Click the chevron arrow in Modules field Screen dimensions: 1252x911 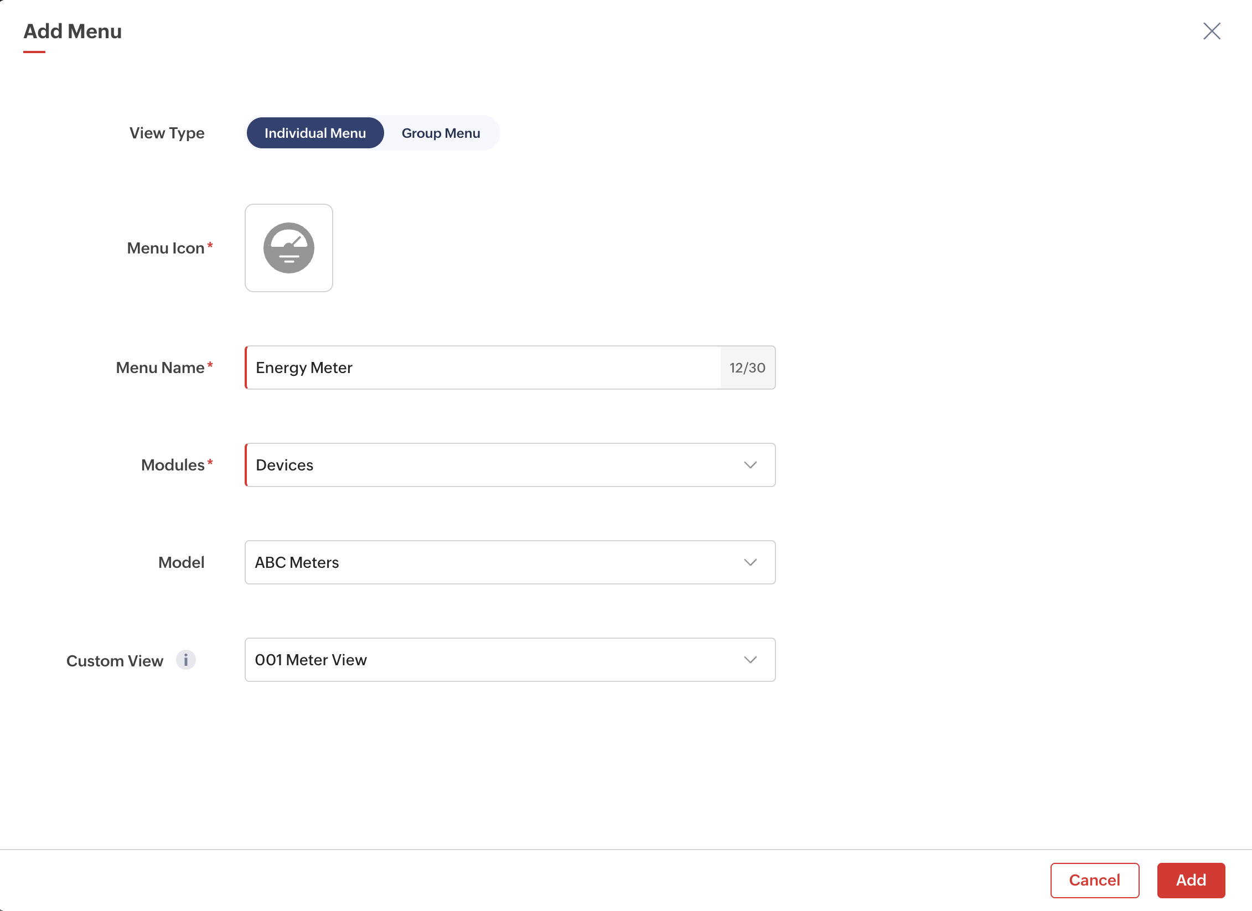[750, 465]
